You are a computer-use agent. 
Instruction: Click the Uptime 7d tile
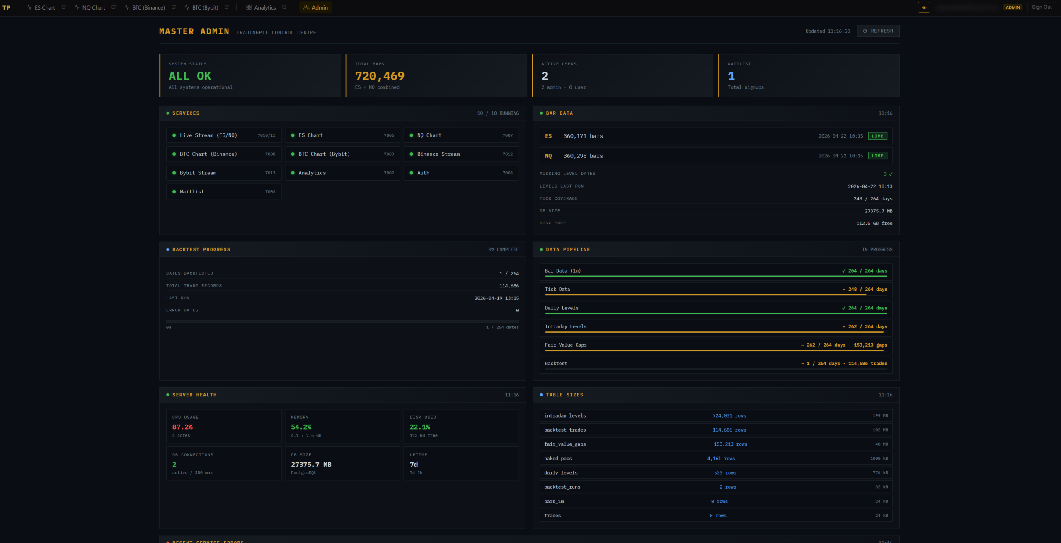pyautogui.click(x=461, y=463)
